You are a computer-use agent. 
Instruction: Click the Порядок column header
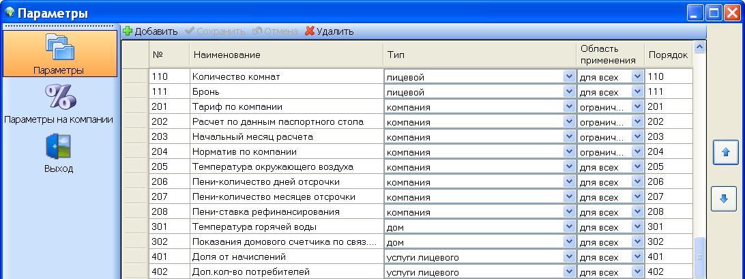coord(667,55)
